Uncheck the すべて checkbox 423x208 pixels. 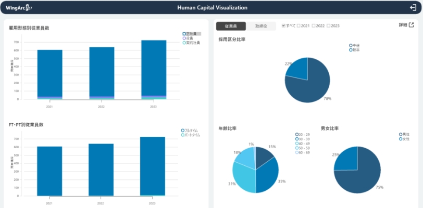[x=283, y=25]
